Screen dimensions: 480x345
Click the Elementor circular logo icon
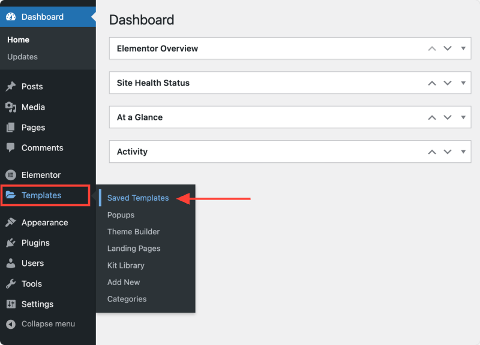[11, 175]
